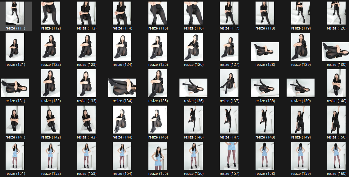
Task: Select landscape thumbnail resize (139)
Action: tap(301, 88)
